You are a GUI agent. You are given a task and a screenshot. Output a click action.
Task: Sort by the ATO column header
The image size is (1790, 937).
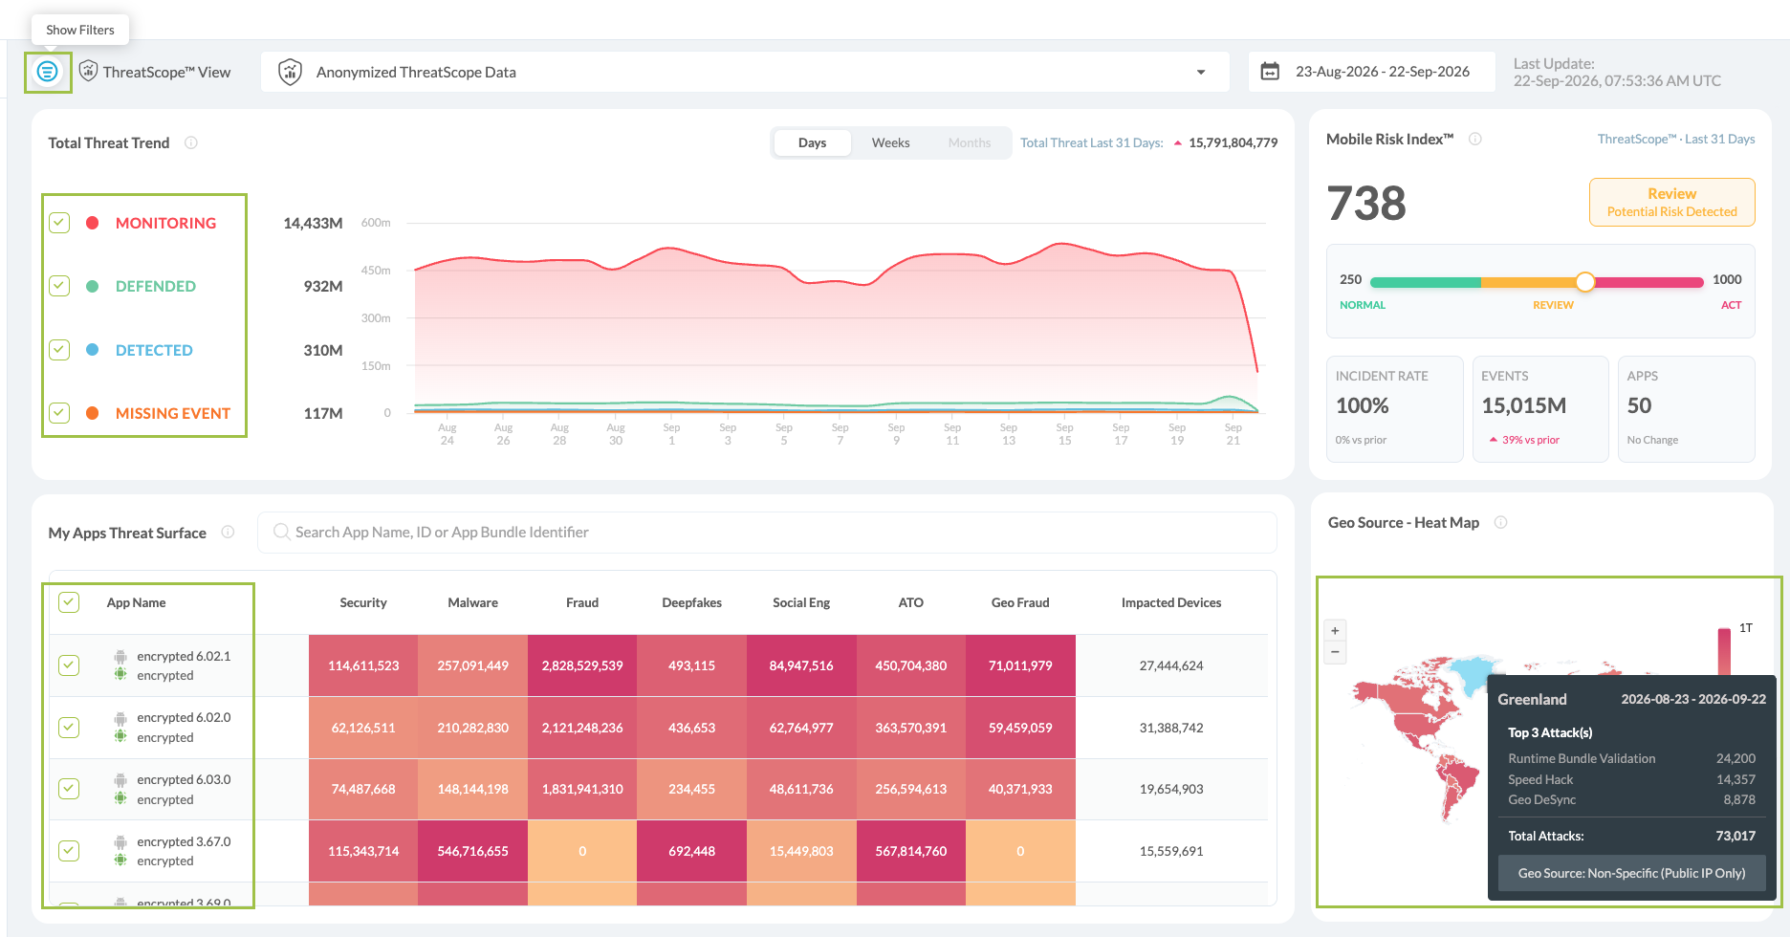click(x=910, y=602)
